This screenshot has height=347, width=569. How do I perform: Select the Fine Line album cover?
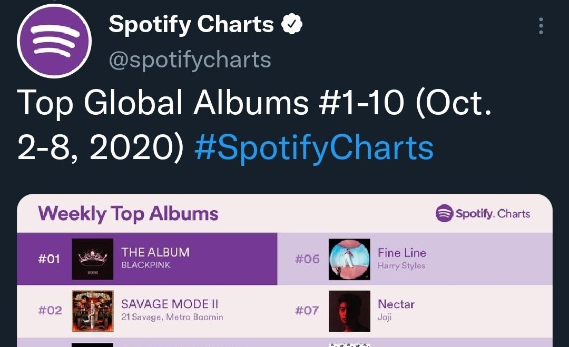coord(349,259)
